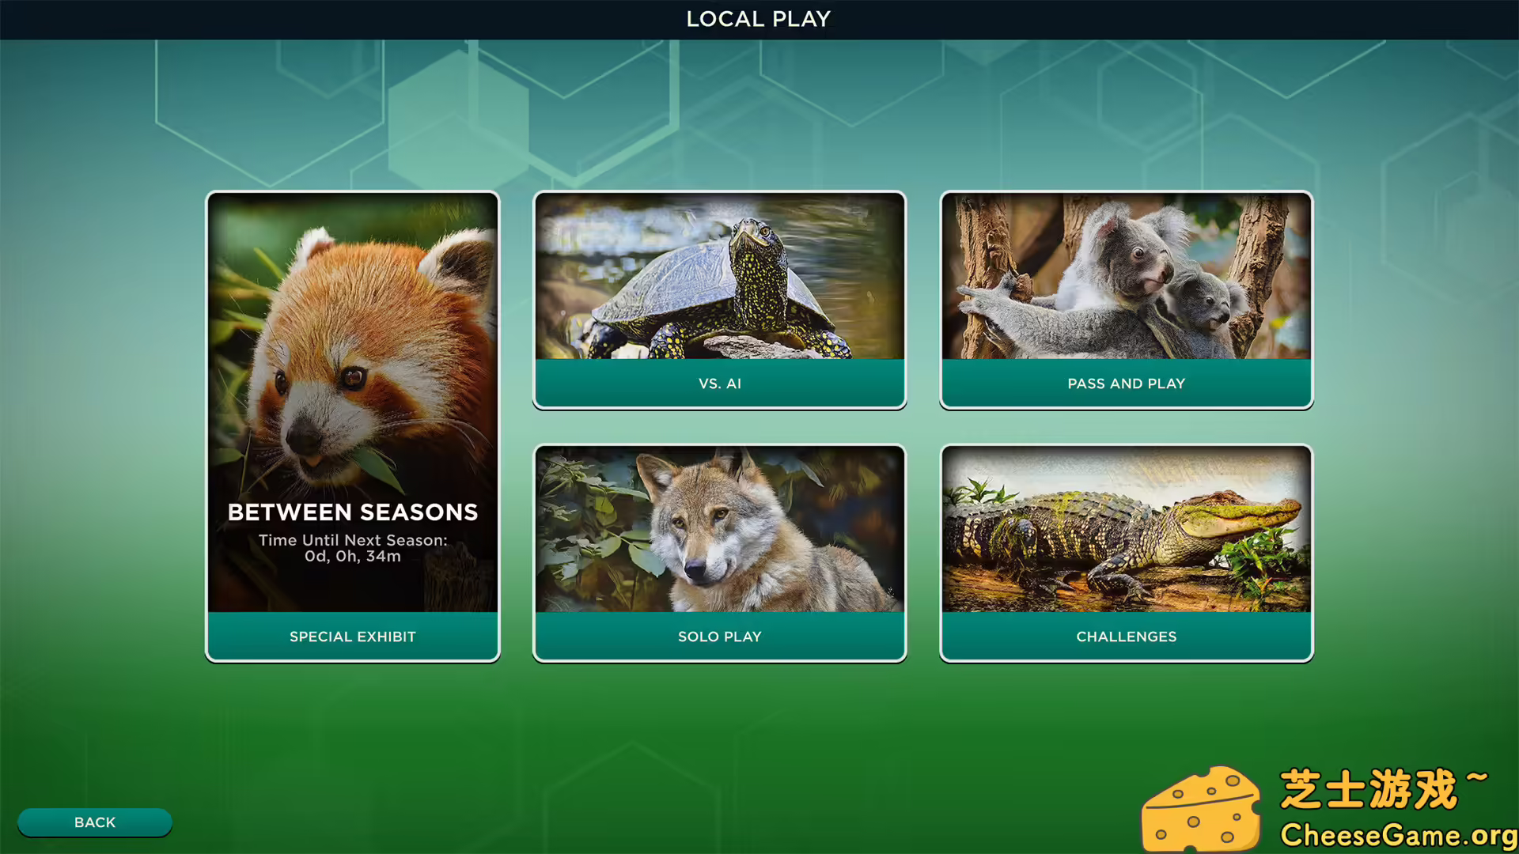Screen dimensions: 1519x854
Task: Start a VS. AI game
Action: pos(719,384)
